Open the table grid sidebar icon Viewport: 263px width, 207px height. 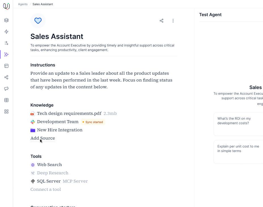click(6, 100)
